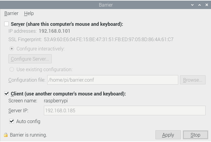Toggle the Auto config checkbox
Screen dimensions: 211x142
click(12, 121)
